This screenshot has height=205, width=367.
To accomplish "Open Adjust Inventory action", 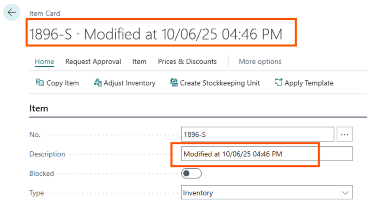I will coord(125,83).
